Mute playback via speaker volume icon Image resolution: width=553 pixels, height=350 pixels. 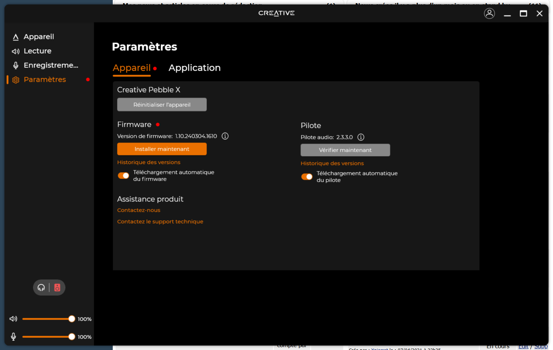tap(13, 319)
